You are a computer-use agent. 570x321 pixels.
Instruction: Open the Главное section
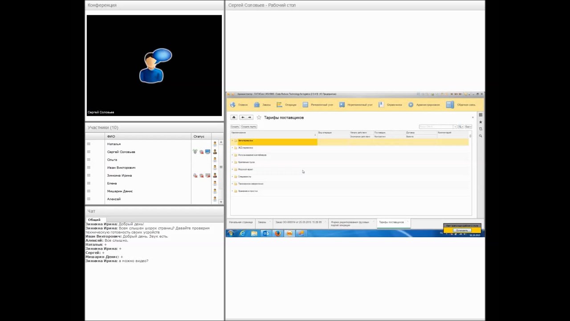coord(239,105)
